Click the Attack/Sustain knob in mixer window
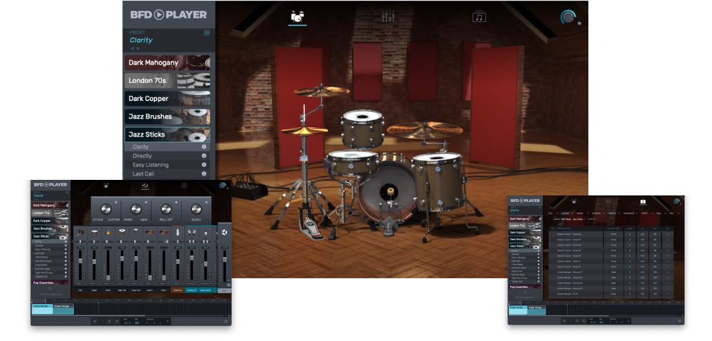Viewport: 712px width, 341px height. pos(106,209)
